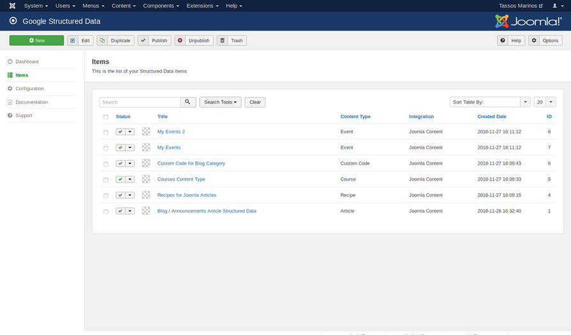This screenshot has width=571, height=335.
Task: Expand status dropdown arrow for My Events 2
Action: [130, 132]
